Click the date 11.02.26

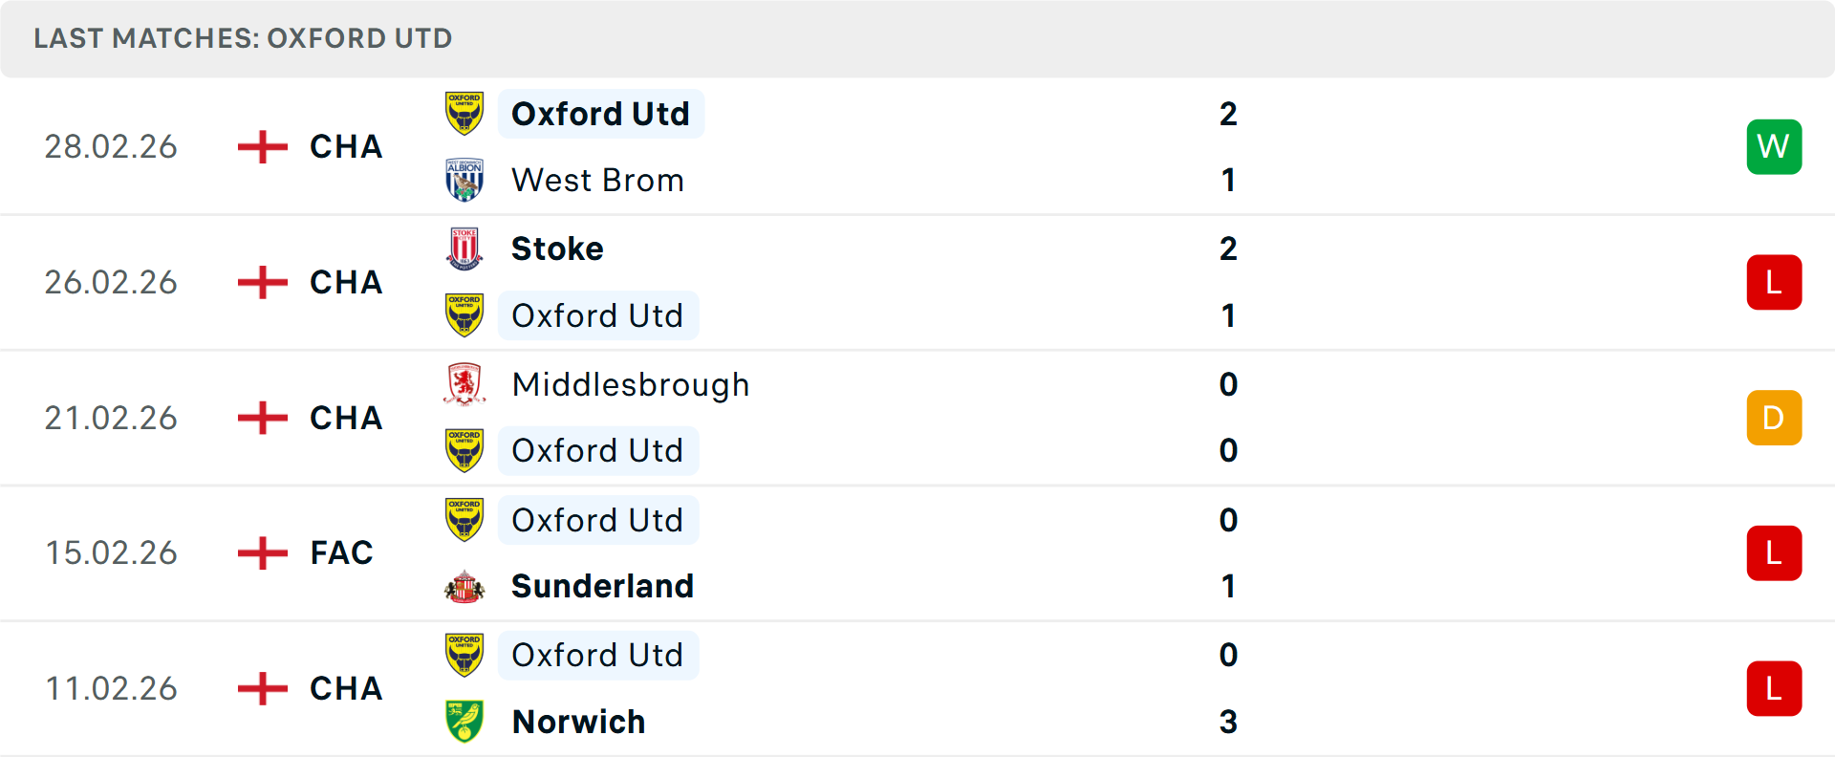click(x=110, y=688)
